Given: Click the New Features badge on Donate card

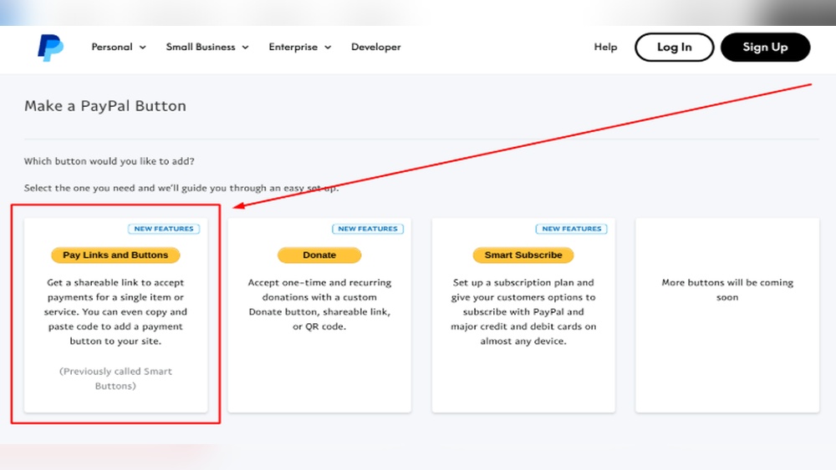Looking at the screenshot, I should [368, 229].
